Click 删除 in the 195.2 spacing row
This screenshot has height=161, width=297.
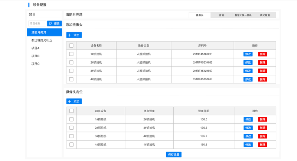262,136
